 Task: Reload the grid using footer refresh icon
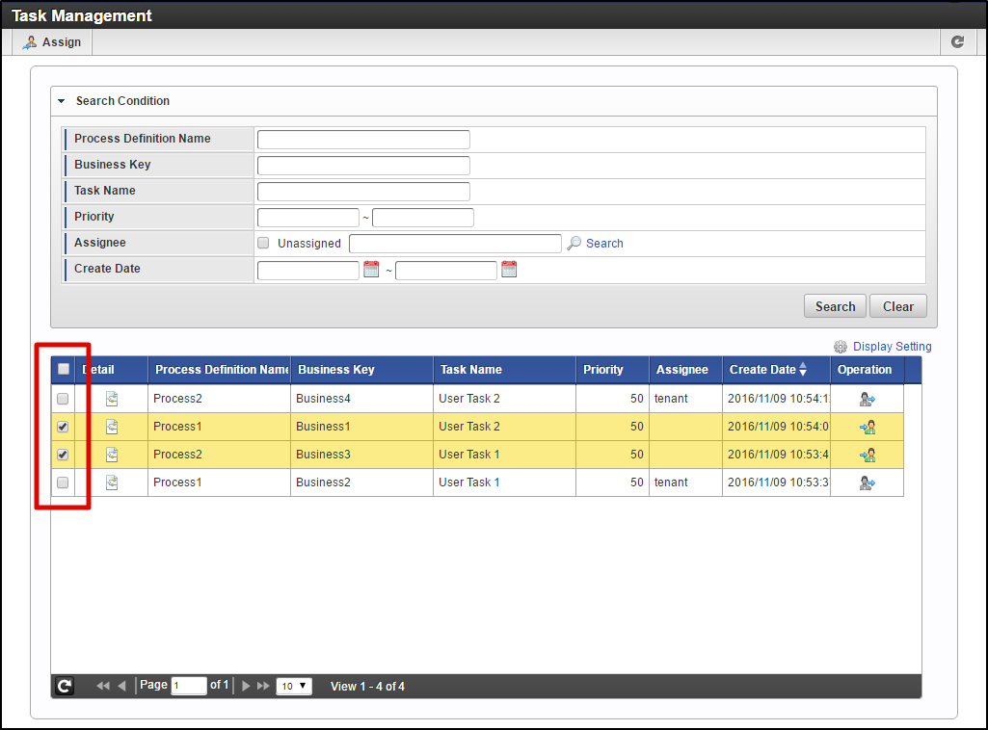[65, 686]
